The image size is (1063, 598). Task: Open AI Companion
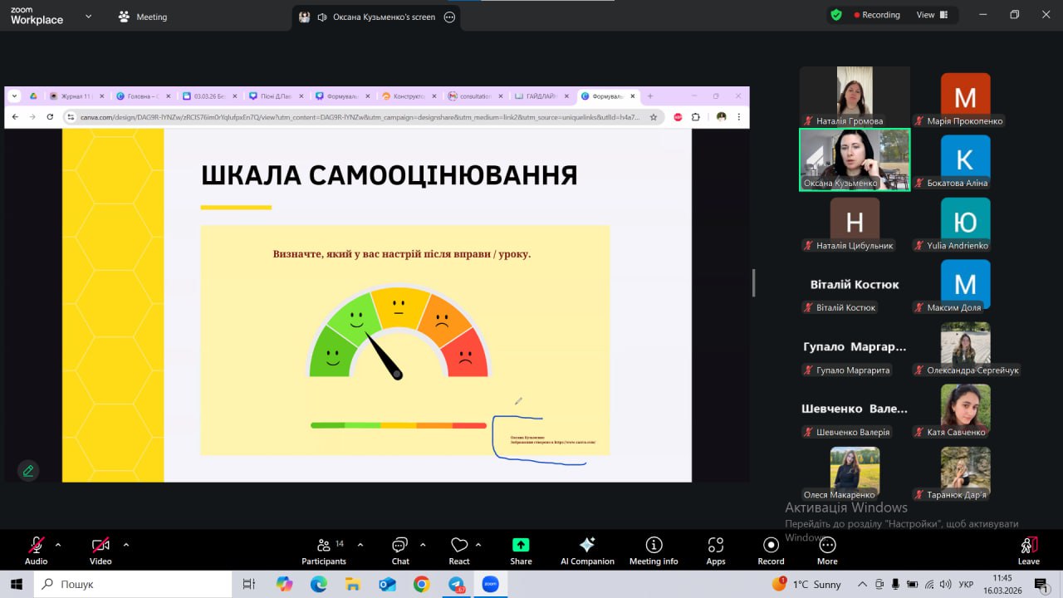click(x=587, y=550)
